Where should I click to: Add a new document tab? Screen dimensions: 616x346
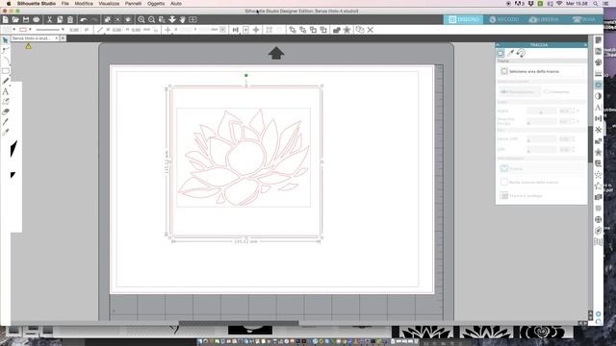tap(63, 38)
